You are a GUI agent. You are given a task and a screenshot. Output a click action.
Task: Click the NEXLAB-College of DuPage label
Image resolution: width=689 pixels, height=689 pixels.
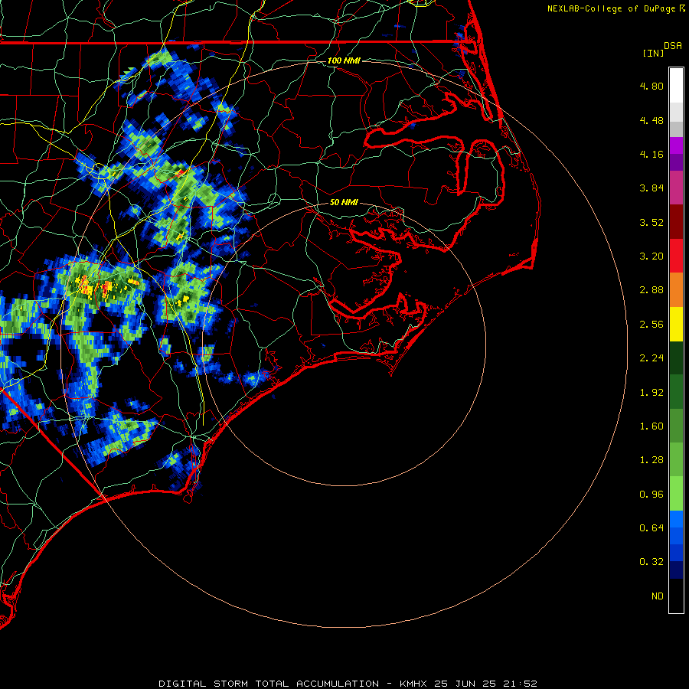611,8
